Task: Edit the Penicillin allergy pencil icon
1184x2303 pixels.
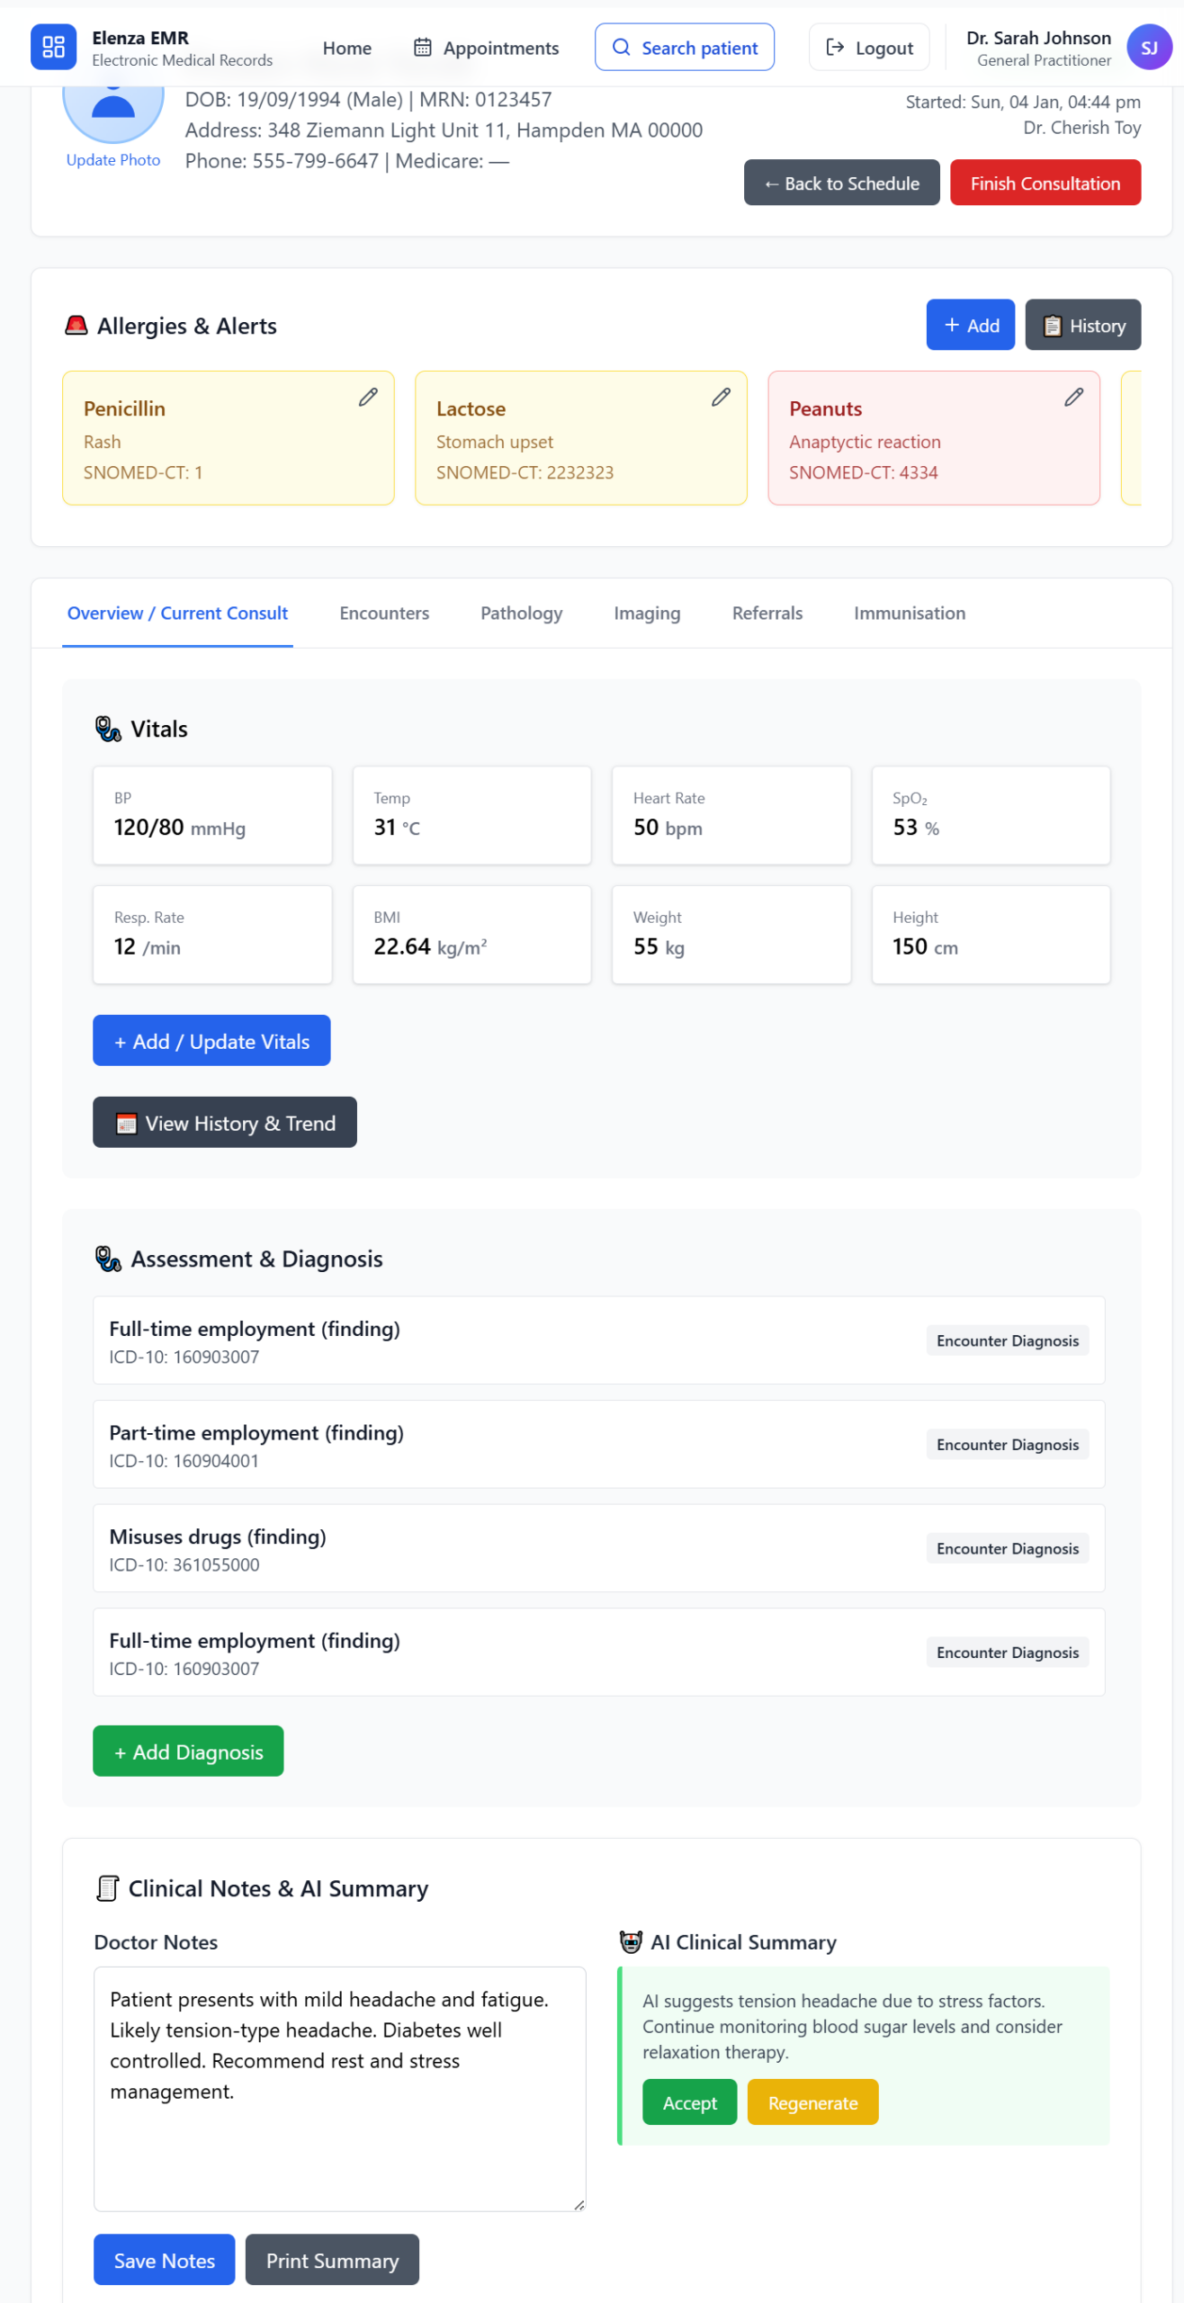Action: (368, 397)
